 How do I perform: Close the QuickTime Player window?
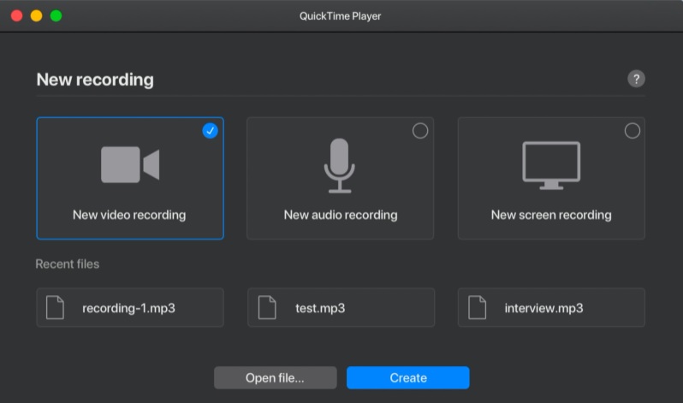pos(16,15)
